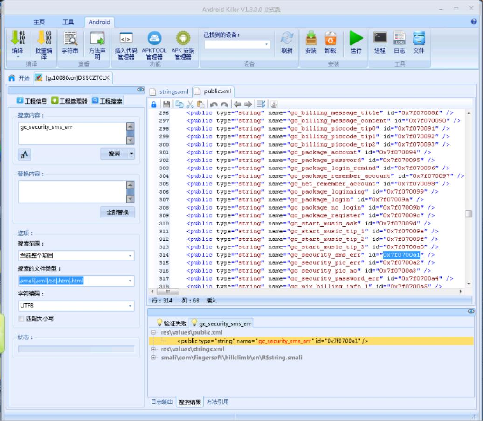Navigate forward with right arrow icon
The image size is (483, 421).
pyautogui.click(x=248, y=104)
